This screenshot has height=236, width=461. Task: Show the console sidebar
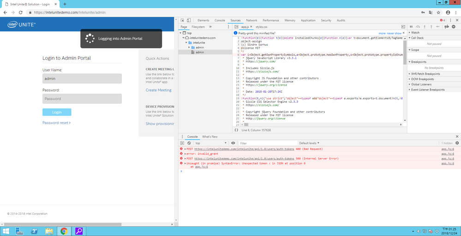click(x=182, y=143)
